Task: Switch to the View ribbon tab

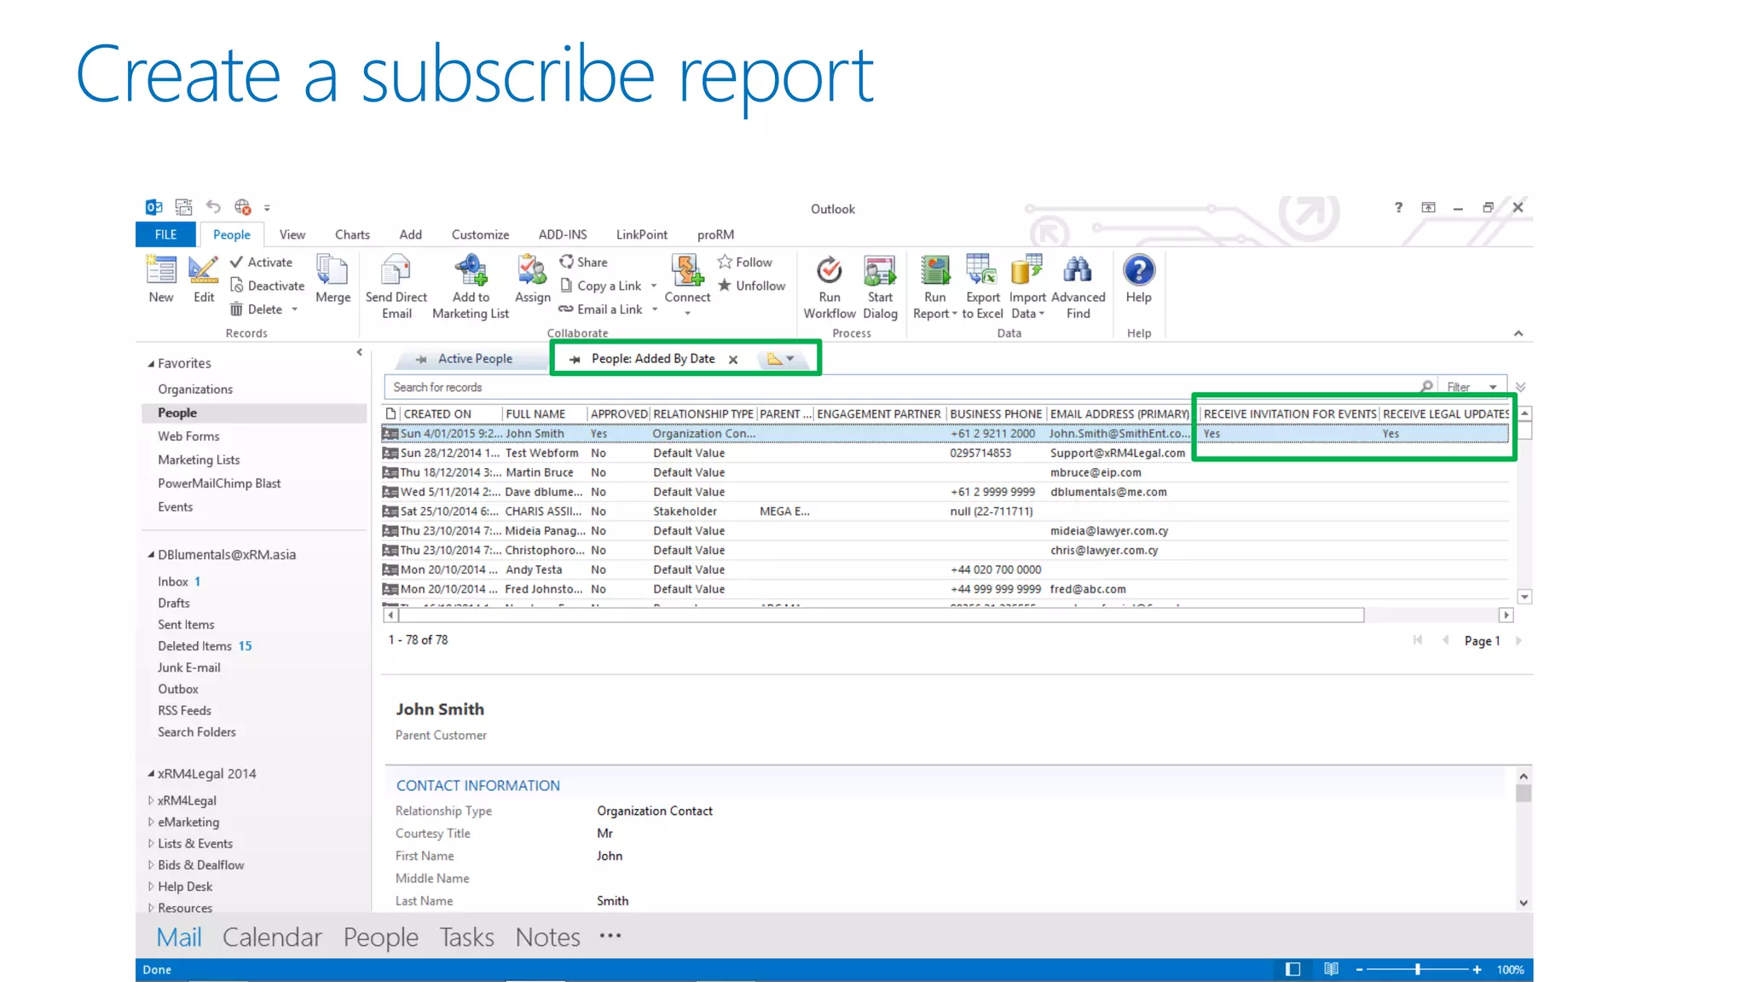Action: 292,234
